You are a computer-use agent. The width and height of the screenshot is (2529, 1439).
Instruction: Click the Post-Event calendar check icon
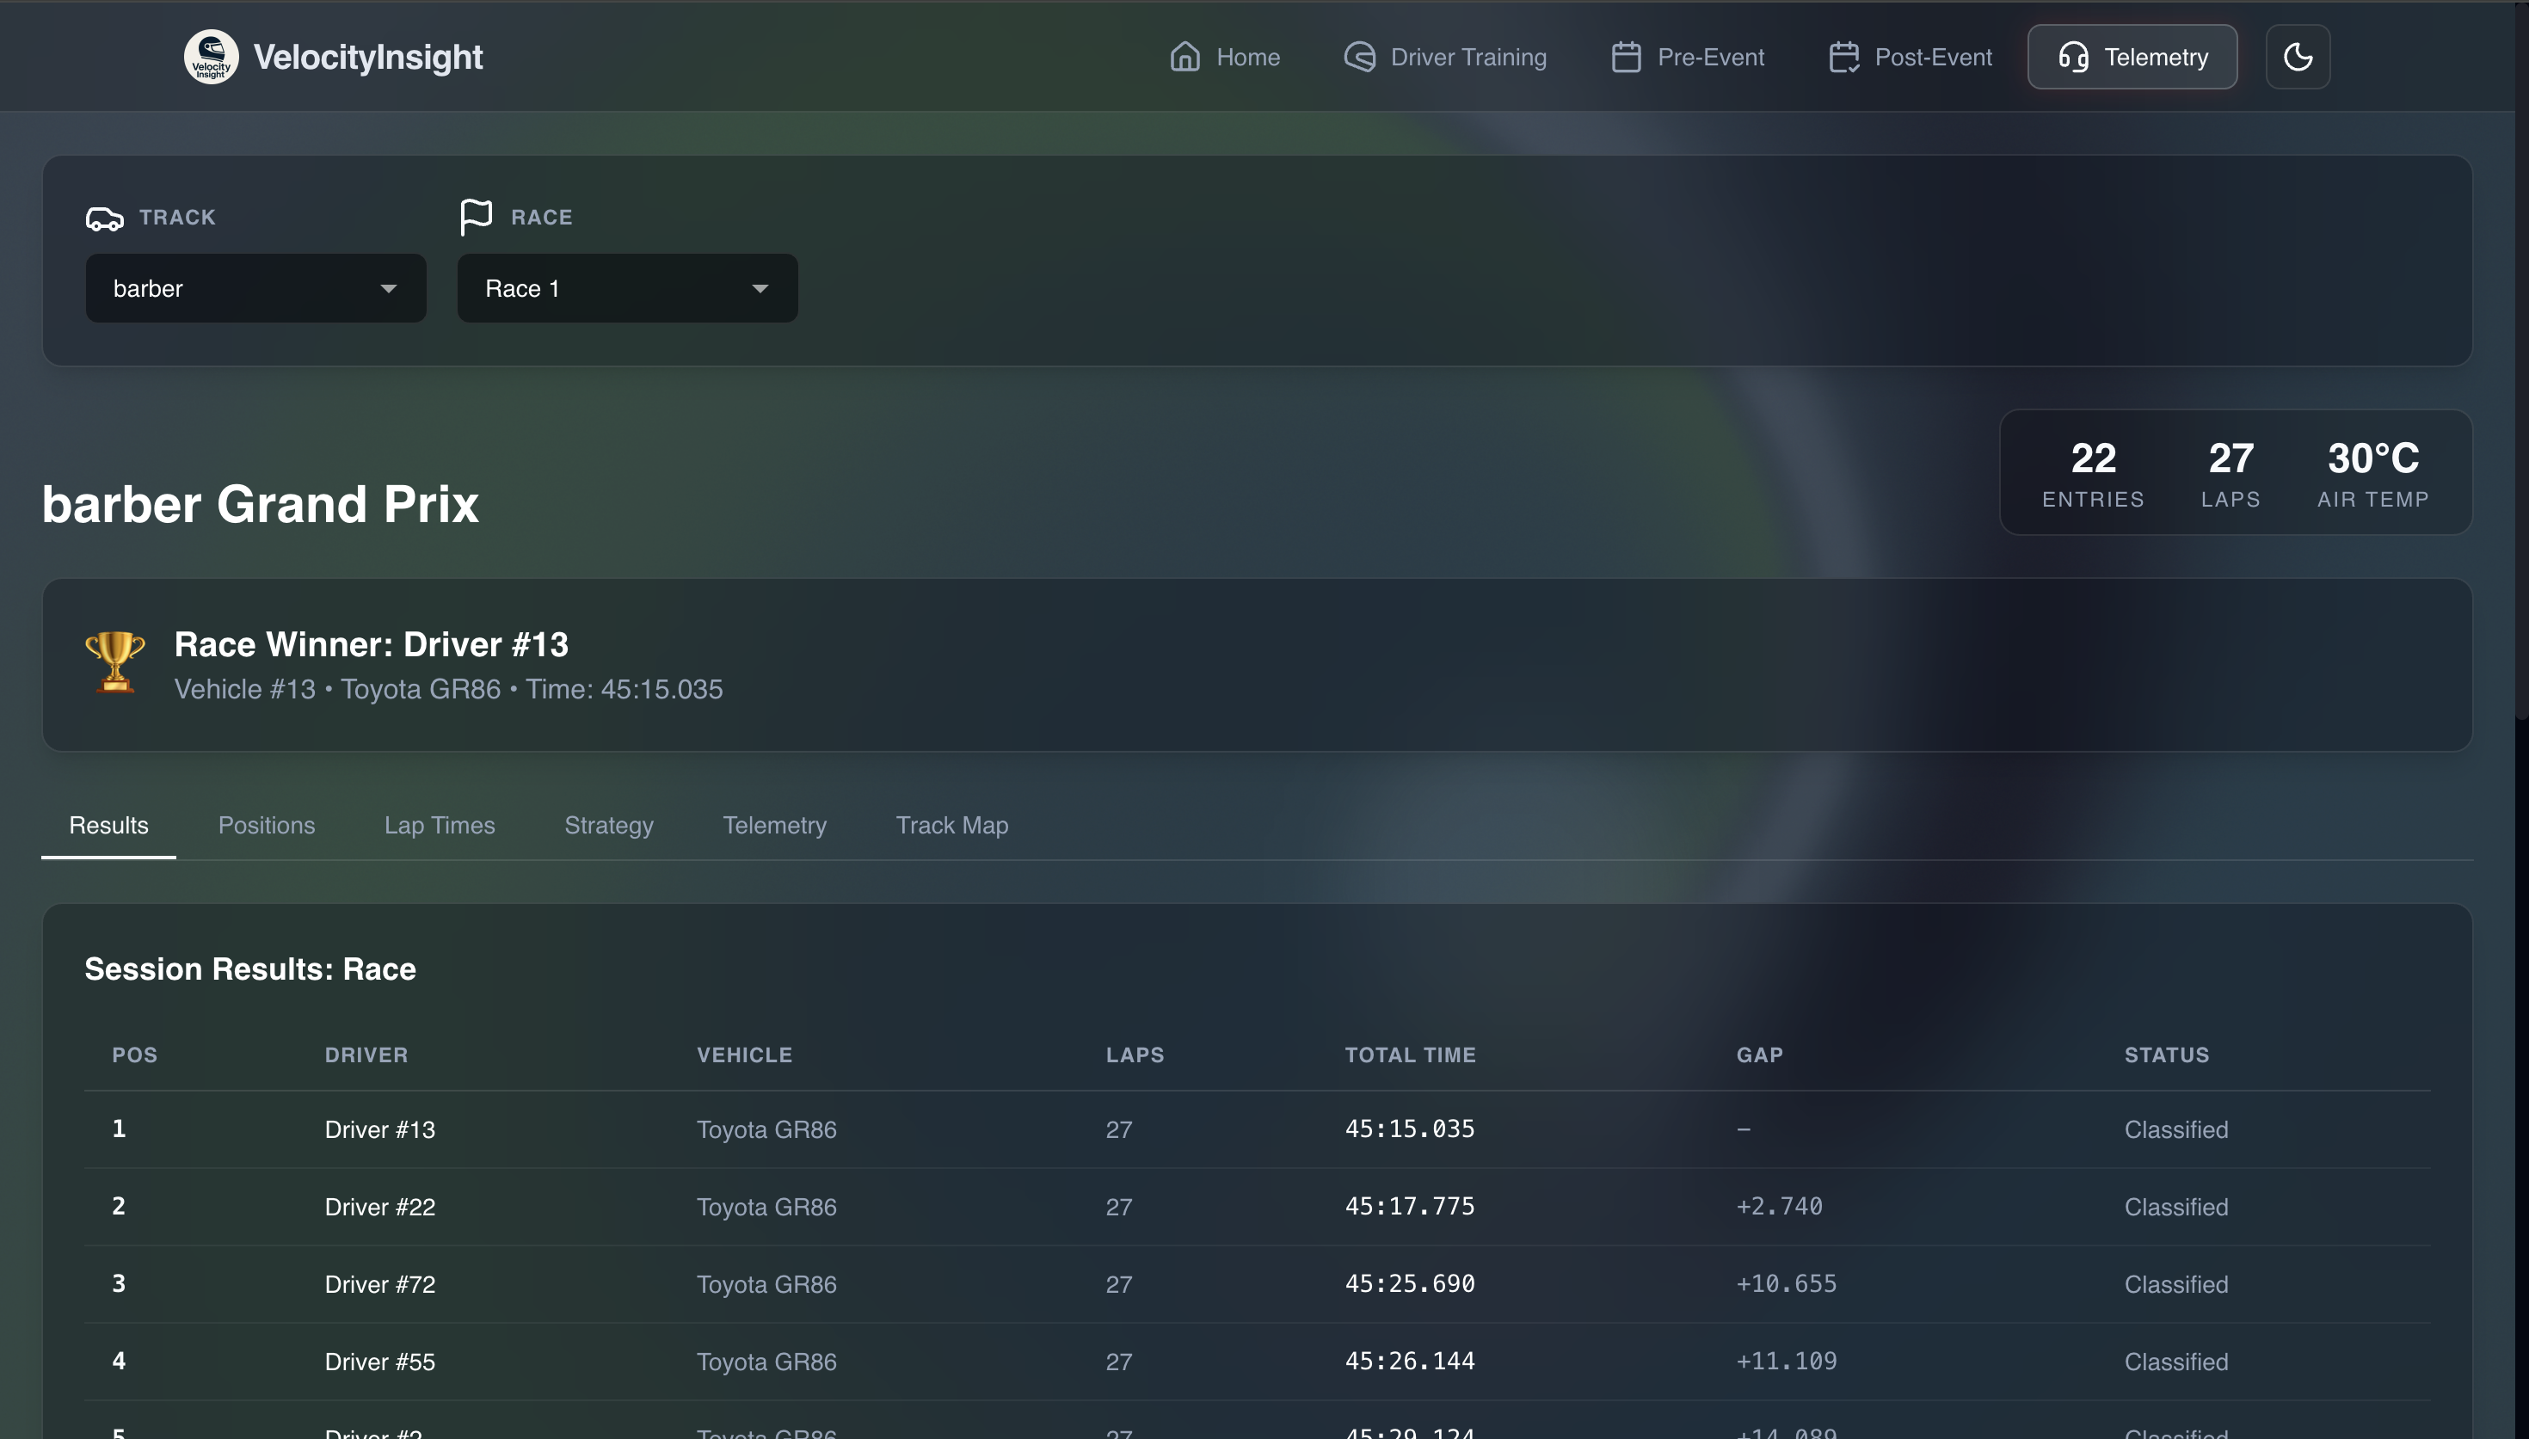[1843, 56]
